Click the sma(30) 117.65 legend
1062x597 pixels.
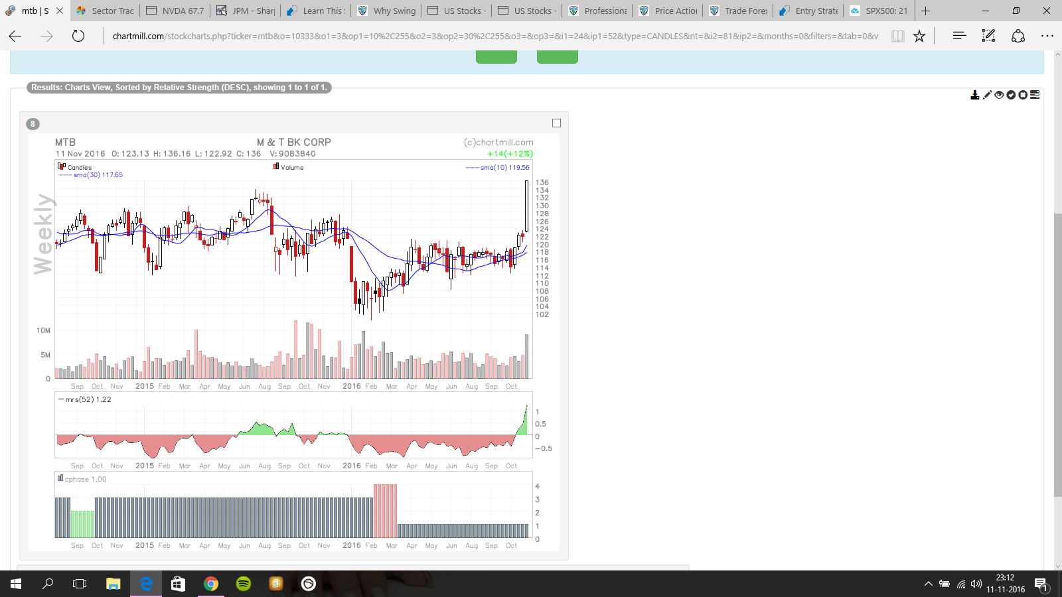(91, 175)
